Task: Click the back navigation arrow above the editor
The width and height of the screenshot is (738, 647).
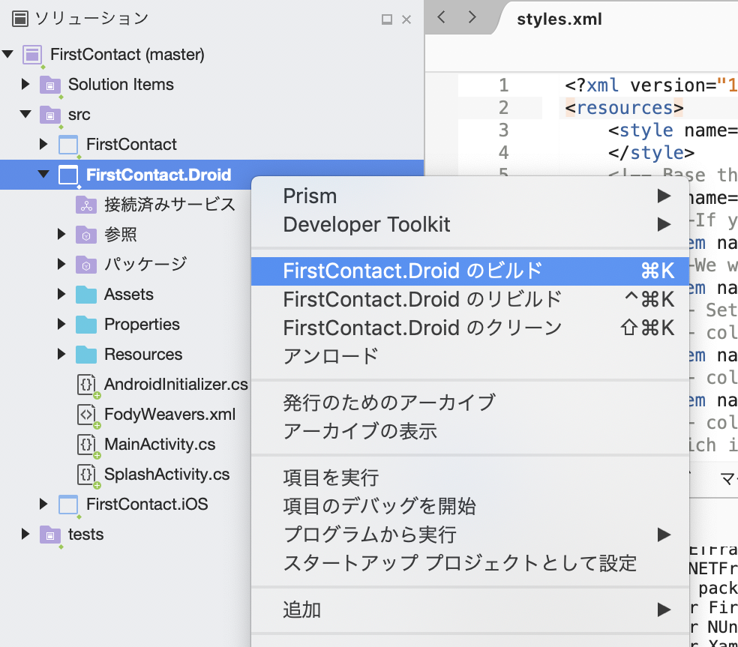Action: point(442,16)
